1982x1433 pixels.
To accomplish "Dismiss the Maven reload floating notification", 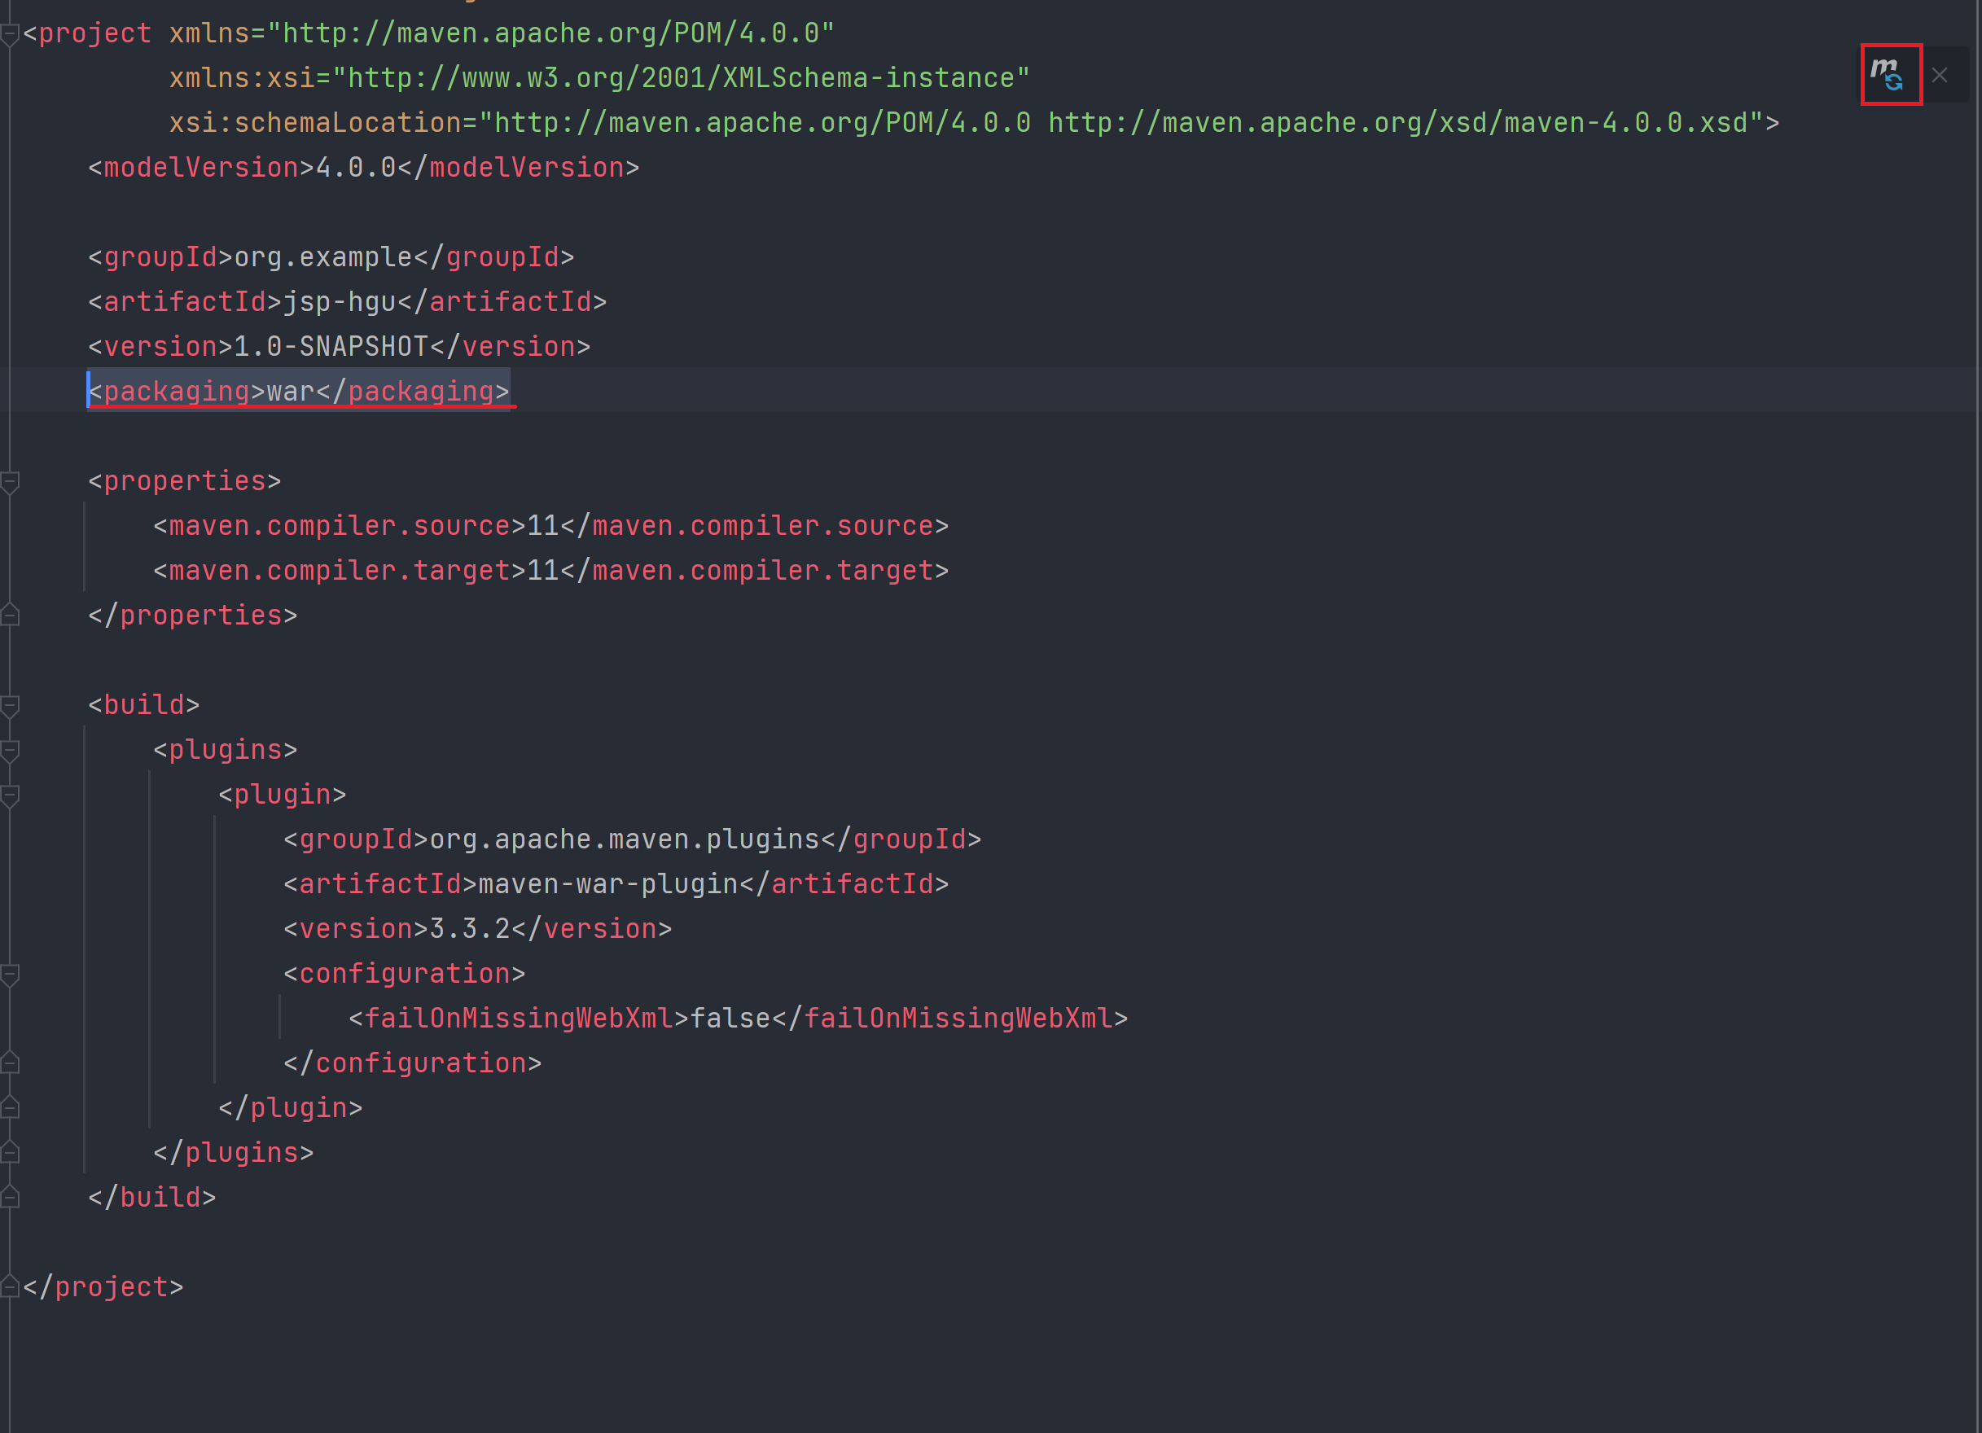I will click(x=1940, y=75).
